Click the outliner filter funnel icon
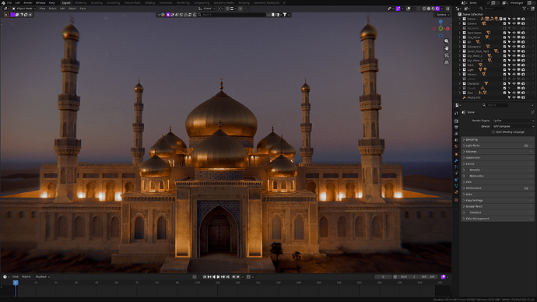This screenshot has width=537, height=302. tap(525, 9)
